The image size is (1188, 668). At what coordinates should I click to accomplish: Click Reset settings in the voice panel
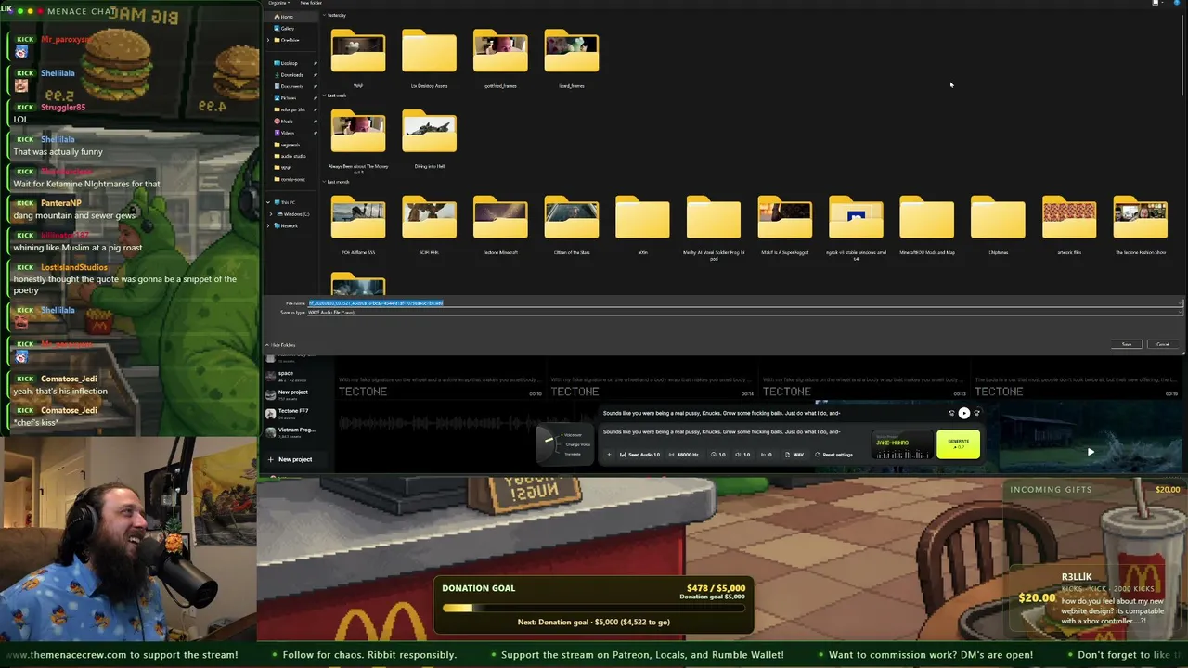pos(833,455)
